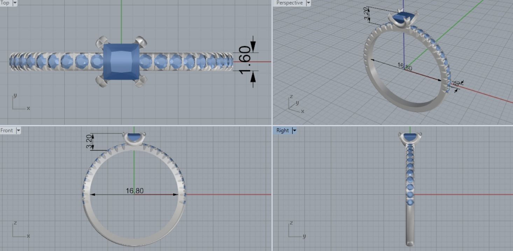Viewport: 513px width, 251px height.
Task: Click the 16.80 dimension in Front view
Action: click(x=135, y=191)
